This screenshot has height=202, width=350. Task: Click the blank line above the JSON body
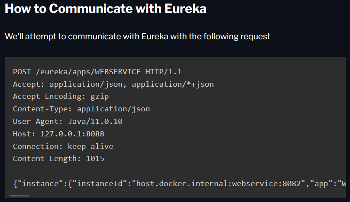click(173, 171)
